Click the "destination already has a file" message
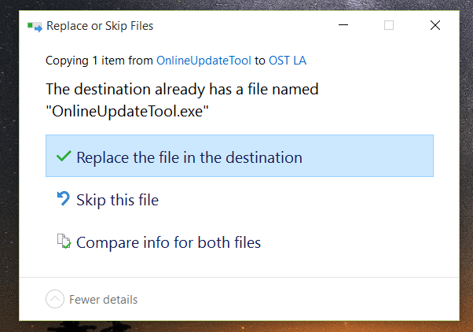 coord(182,90)
